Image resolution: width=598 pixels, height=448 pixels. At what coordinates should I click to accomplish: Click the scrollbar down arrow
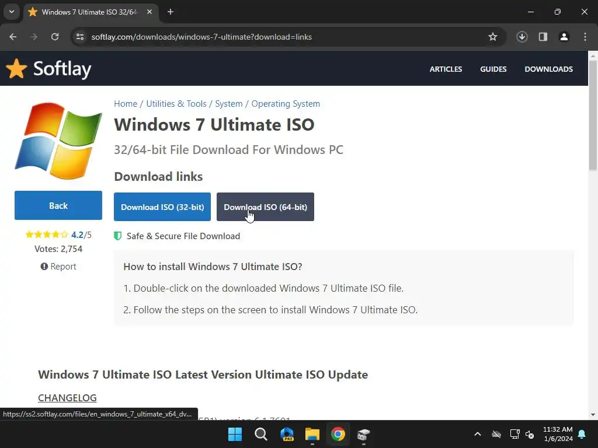(x=593, y=415)
